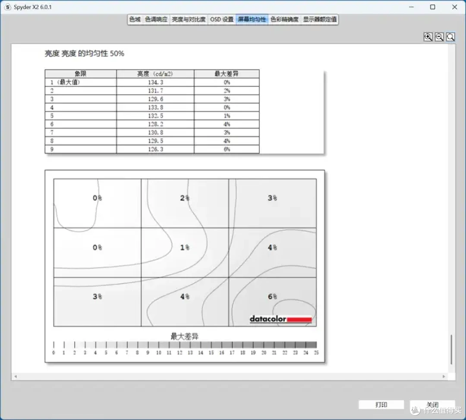Viewport: 466px width, 420px height.
Task: Click the horizontal scrollbar right arrow
Action: tap(444, 376)
